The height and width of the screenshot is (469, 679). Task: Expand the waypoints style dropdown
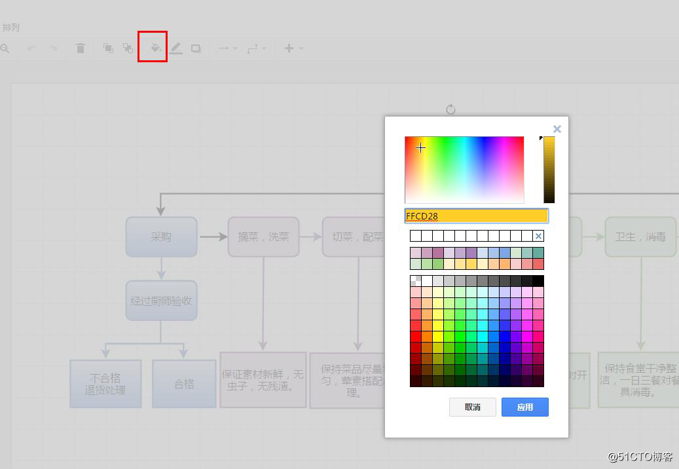tap(264, 48)
